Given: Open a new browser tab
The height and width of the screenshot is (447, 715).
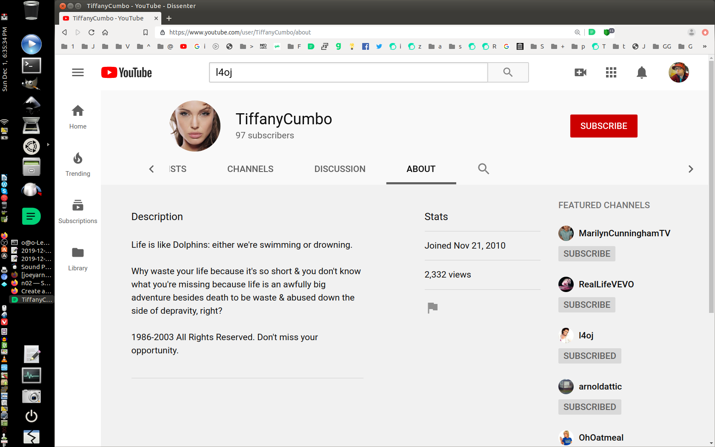Looking at the screenshot, I should coord(169,18).
